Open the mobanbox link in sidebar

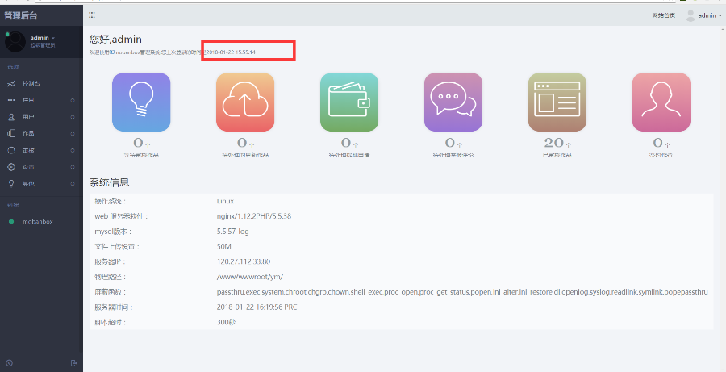pos(37,222)
